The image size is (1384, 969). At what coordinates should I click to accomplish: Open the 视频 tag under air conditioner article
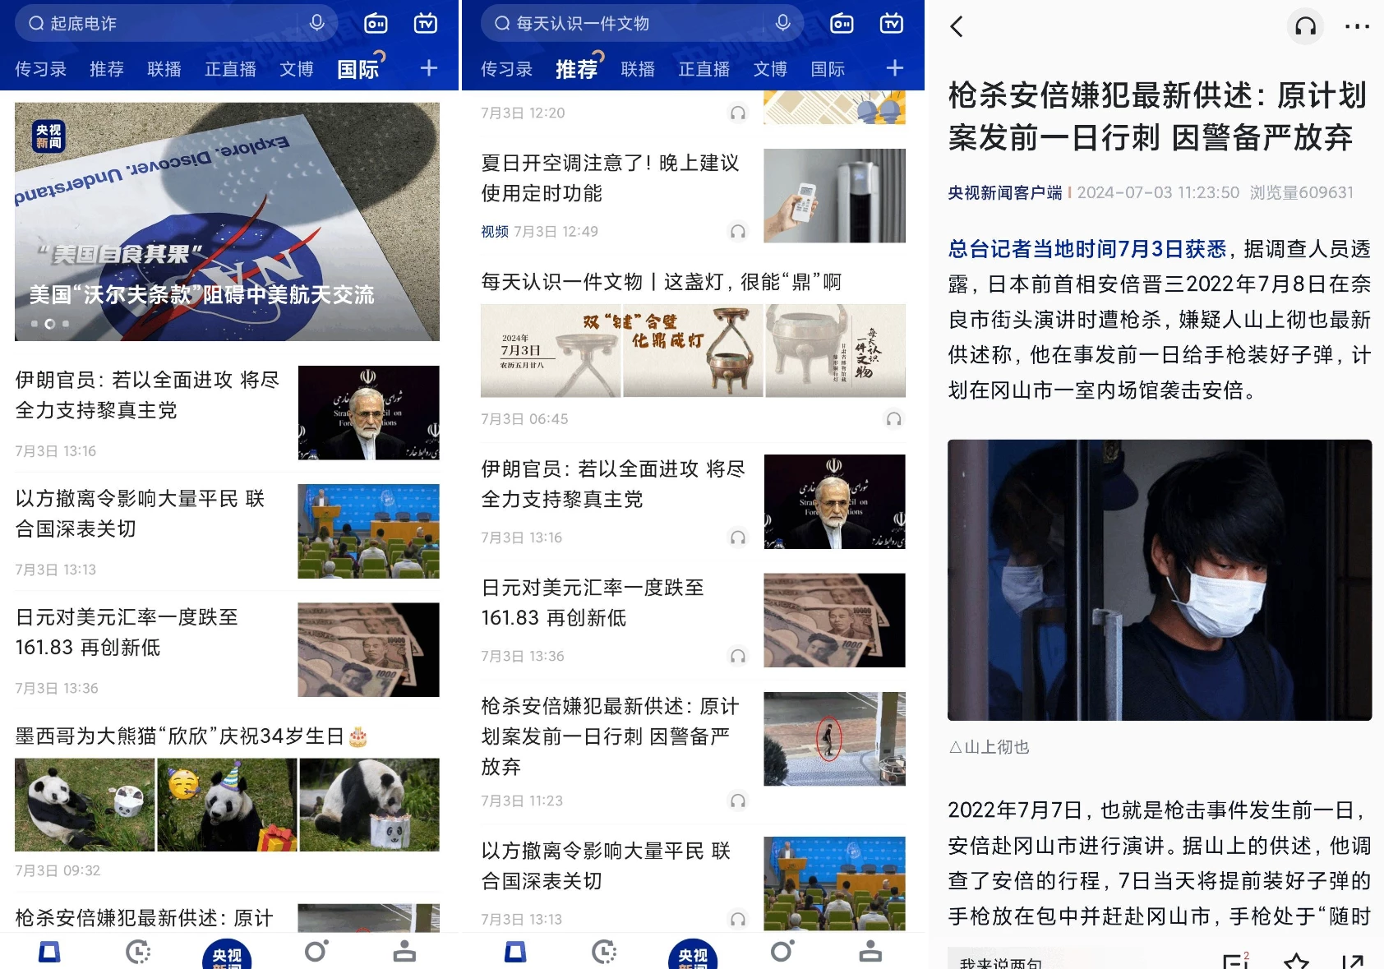coord(495,232)
